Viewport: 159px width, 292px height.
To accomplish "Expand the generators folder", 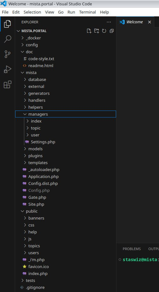I will tap(66, 93).
